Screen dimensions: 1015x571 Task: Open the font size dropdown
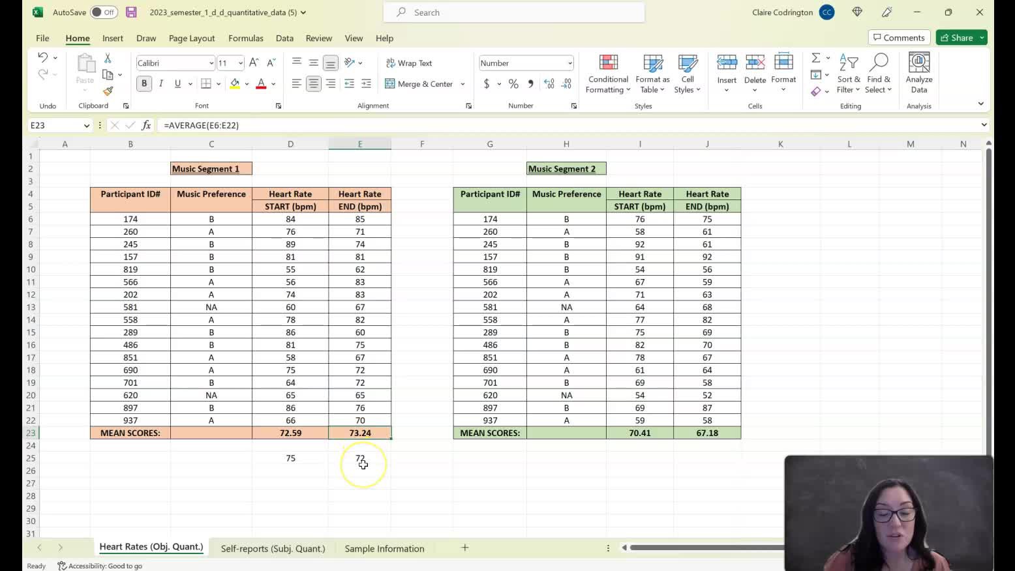coord(240,63)
